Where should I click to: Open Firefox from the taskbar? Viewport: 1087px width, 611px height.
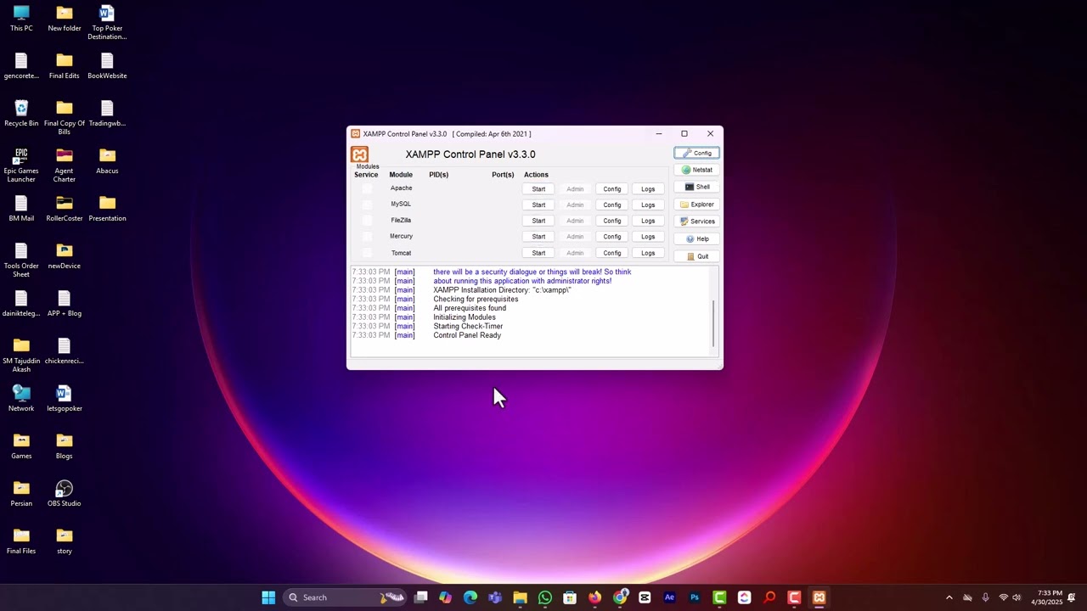click(x=594, y=597)
